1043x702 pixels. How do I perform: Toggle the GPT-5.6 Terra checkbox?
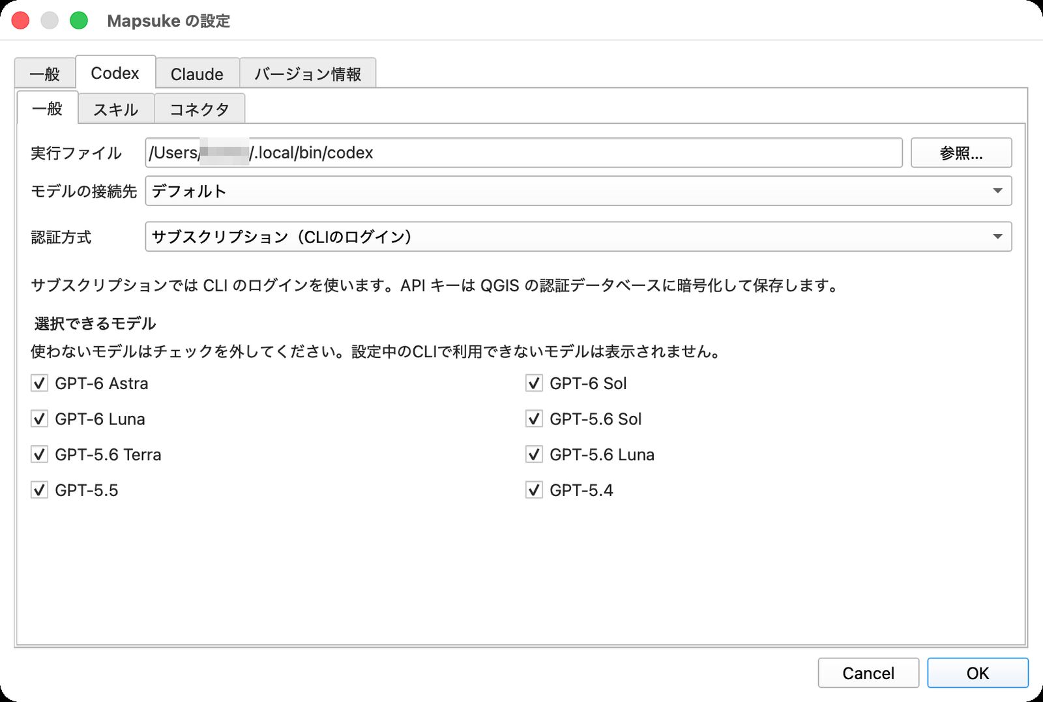click(x=39, y=454)
